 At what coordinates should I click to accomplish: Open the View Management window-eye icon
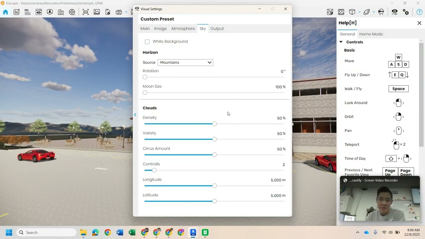pos(39,12)
